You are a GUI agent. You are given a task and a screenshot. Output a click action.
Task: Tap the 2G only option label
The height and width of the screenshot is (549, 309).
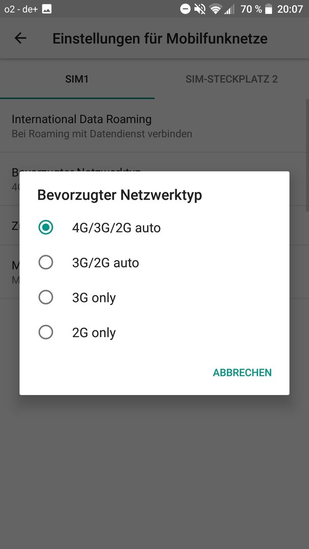click(94, 333)
